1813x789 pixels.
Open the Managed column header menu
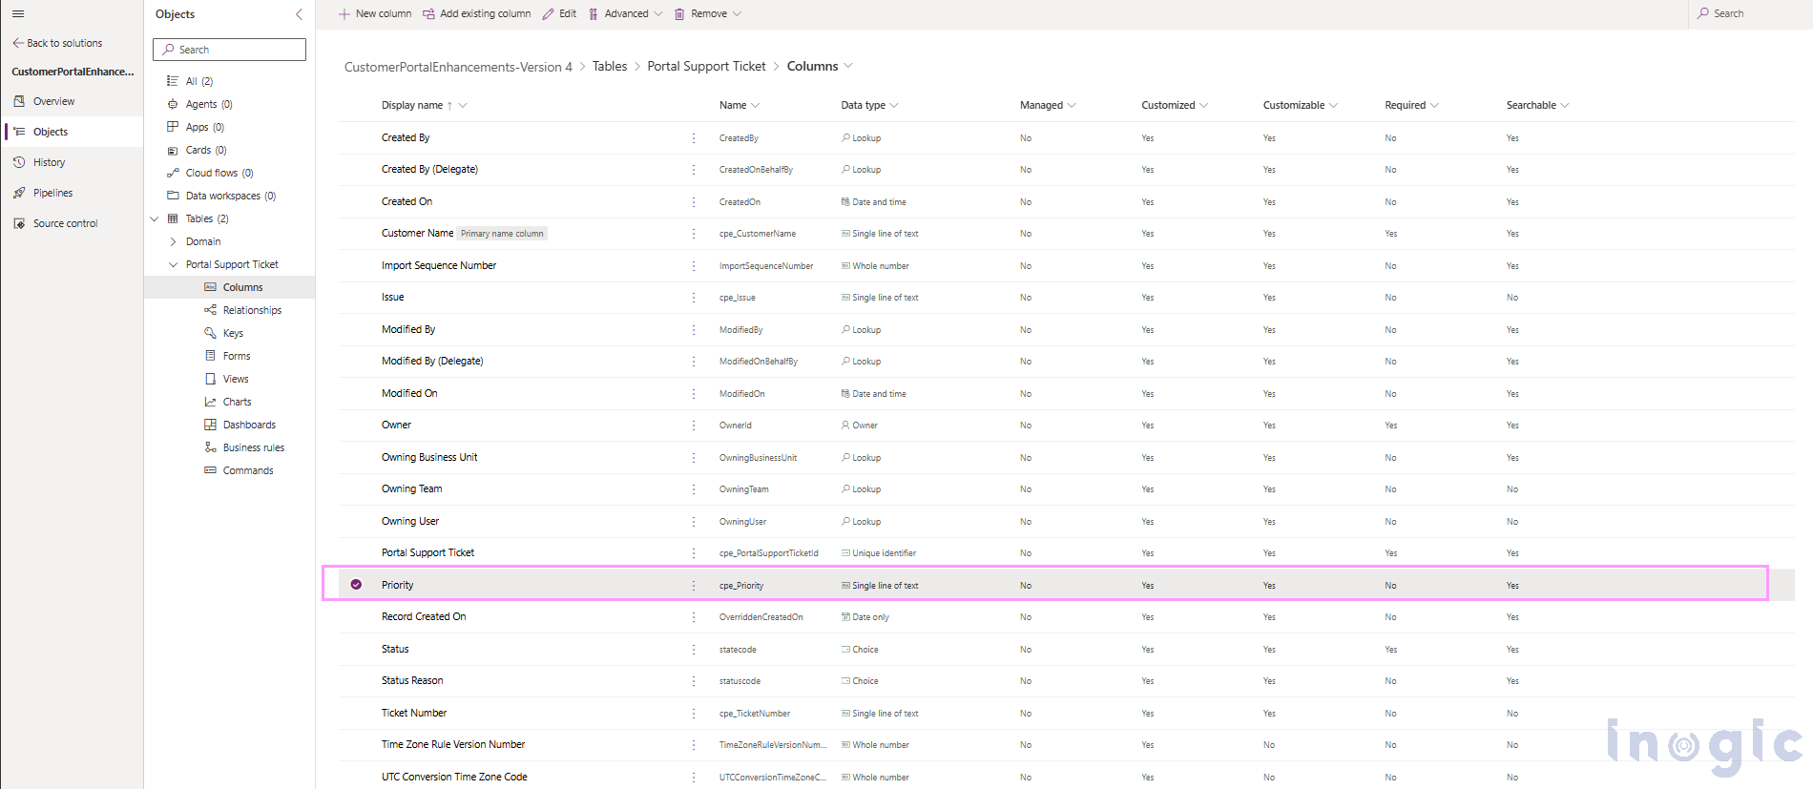point(1048,105)
